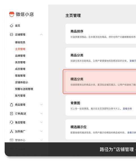Click the 加热推广 menu label
This screenshot has height=161, width=136.
[20, 132]
